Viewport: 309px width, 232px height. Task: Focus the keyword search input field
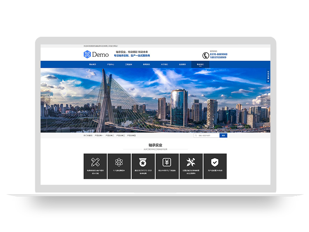tap(207, 136)
